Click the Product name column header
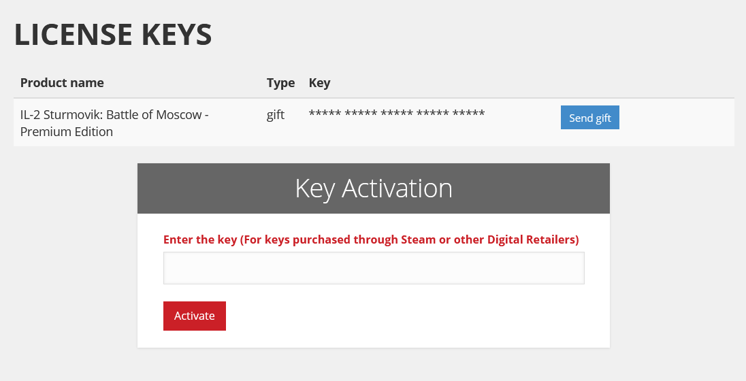Image resolution: width=746 pixels, height=381 pixels. point(62,83)
